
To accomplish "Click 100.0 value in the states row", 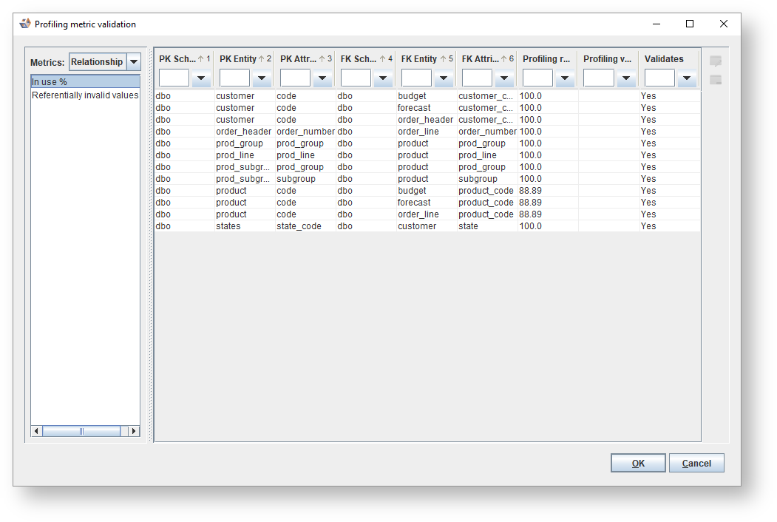I will [548, 226].
